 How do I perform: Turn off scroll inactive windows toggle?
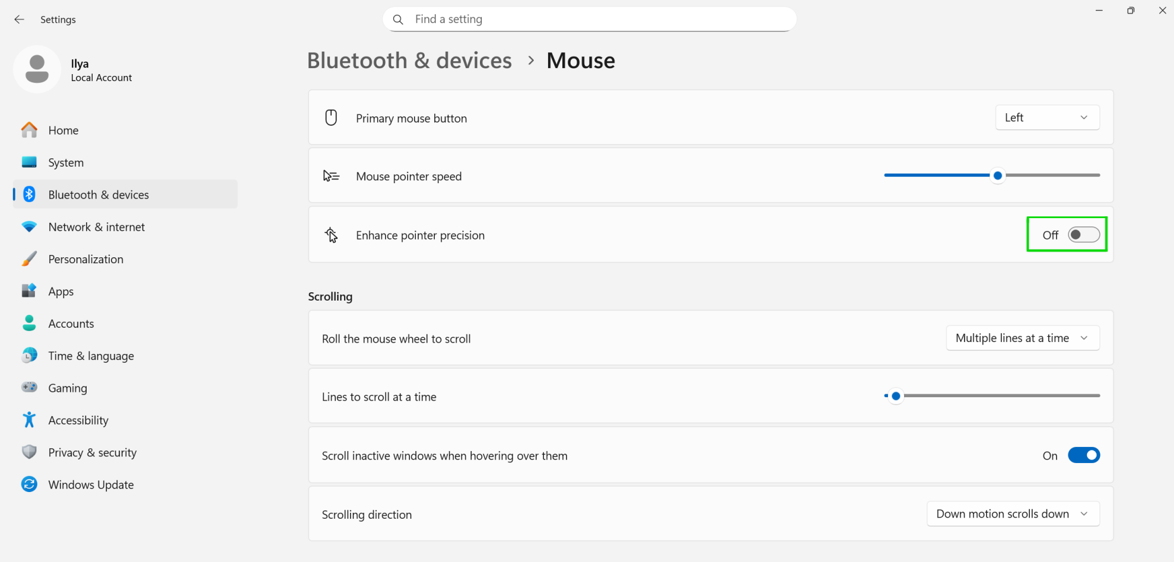(x=1083, y=455)
